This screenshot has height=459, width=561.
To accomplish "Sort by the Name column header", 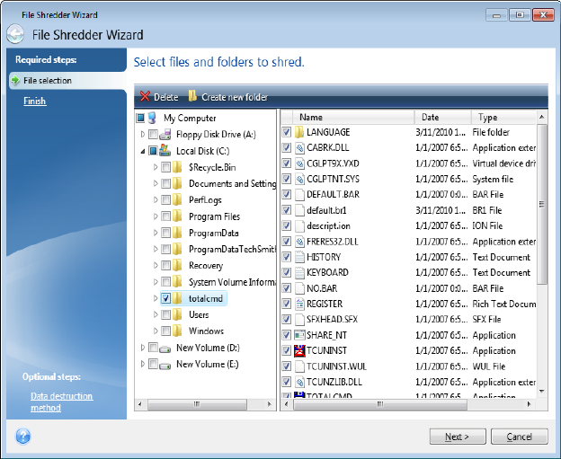I will [x=353, y=118].
